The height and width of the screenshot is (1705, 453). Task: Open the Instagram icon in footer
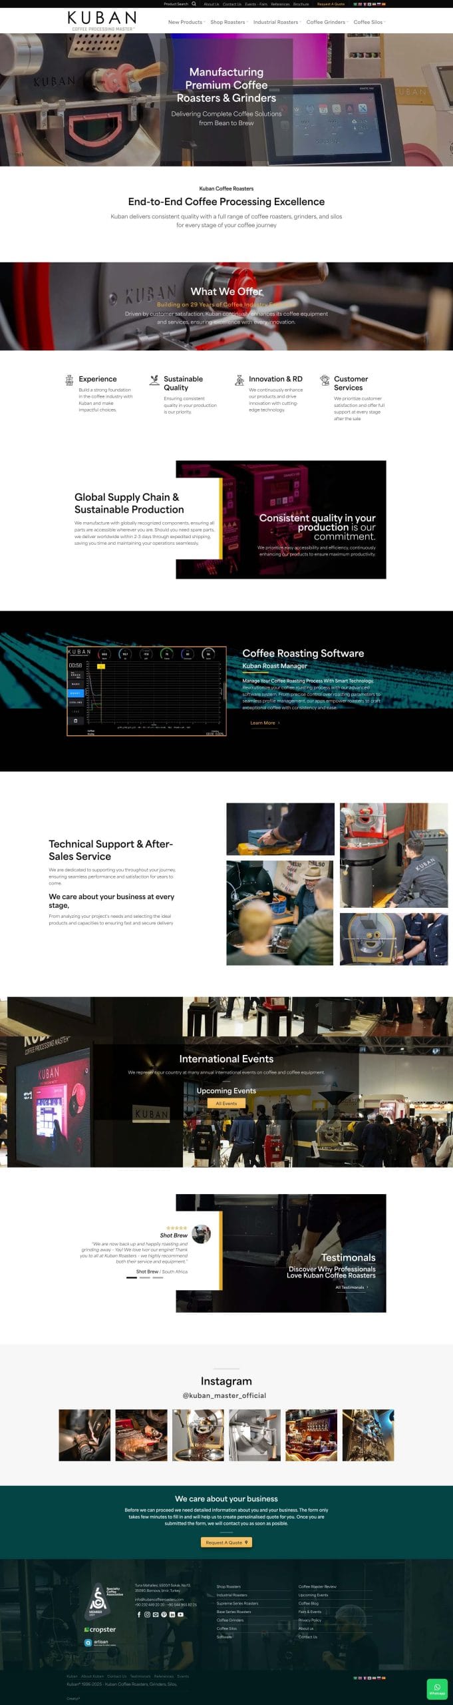pos(147,1614)
